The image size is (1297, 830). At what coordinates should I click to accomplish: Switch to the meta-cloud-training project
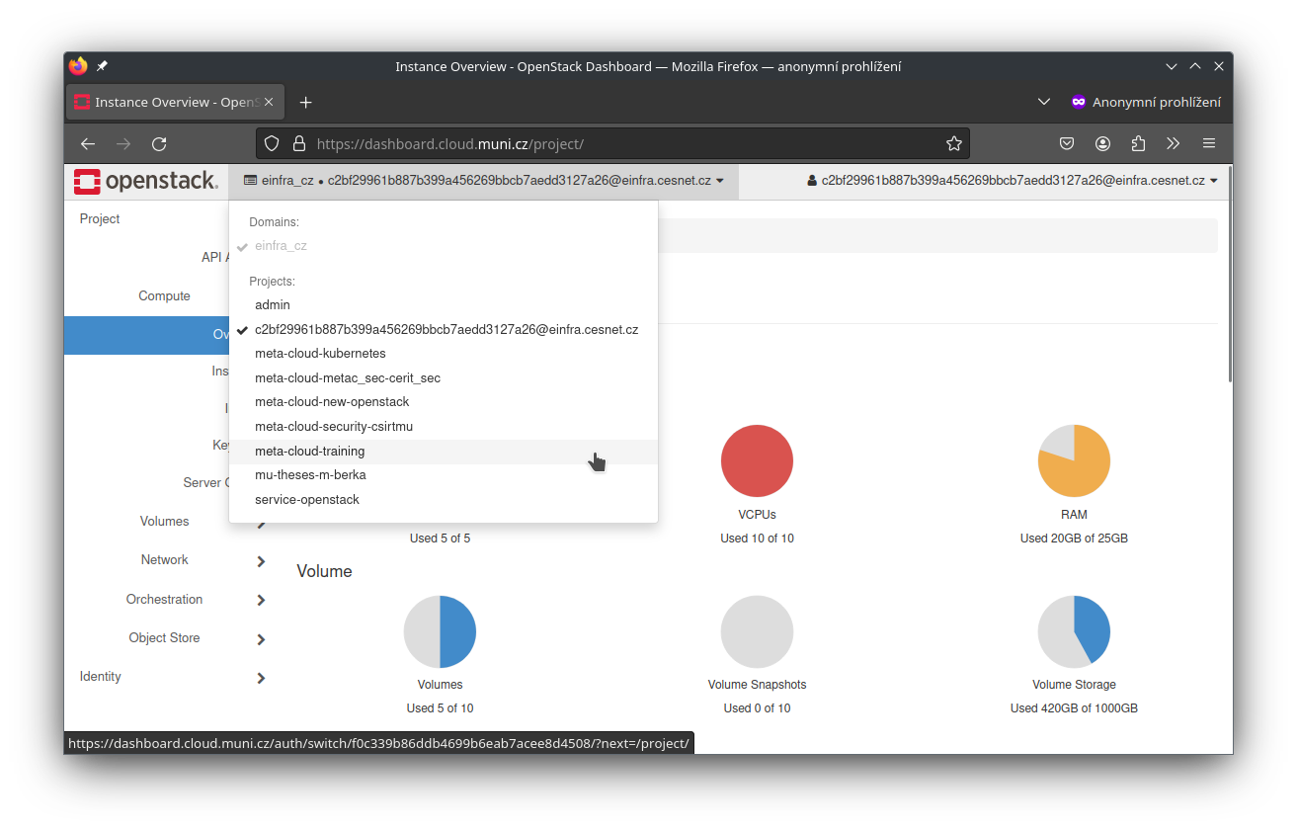click(310, 452)
